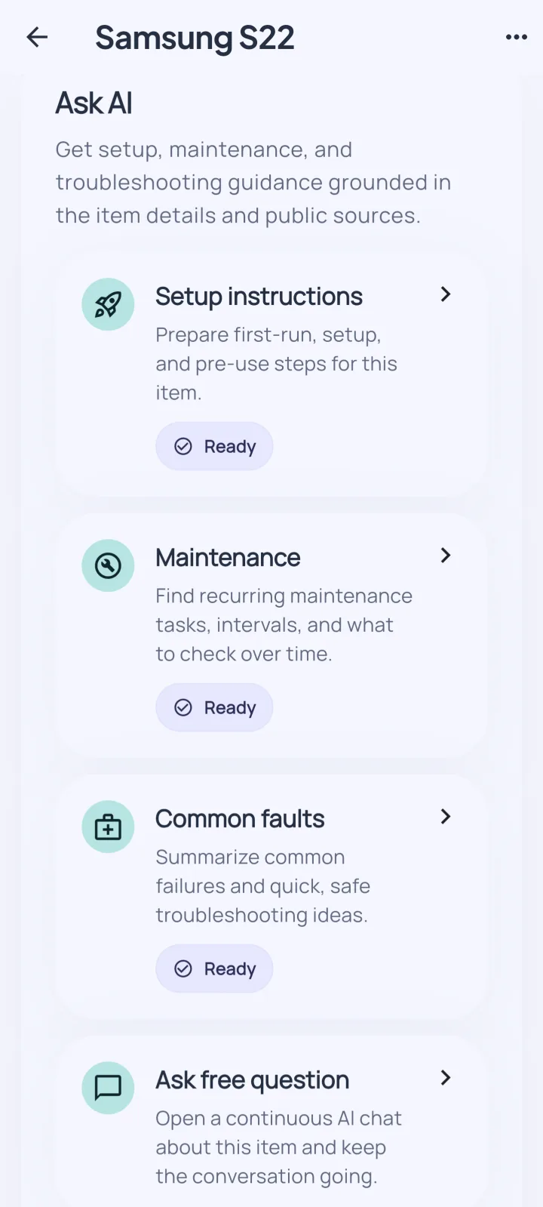Click the Ready status pill under Setup instructions
The width and height of the screenshot is (543, 1207).
(x=214, y=446)
